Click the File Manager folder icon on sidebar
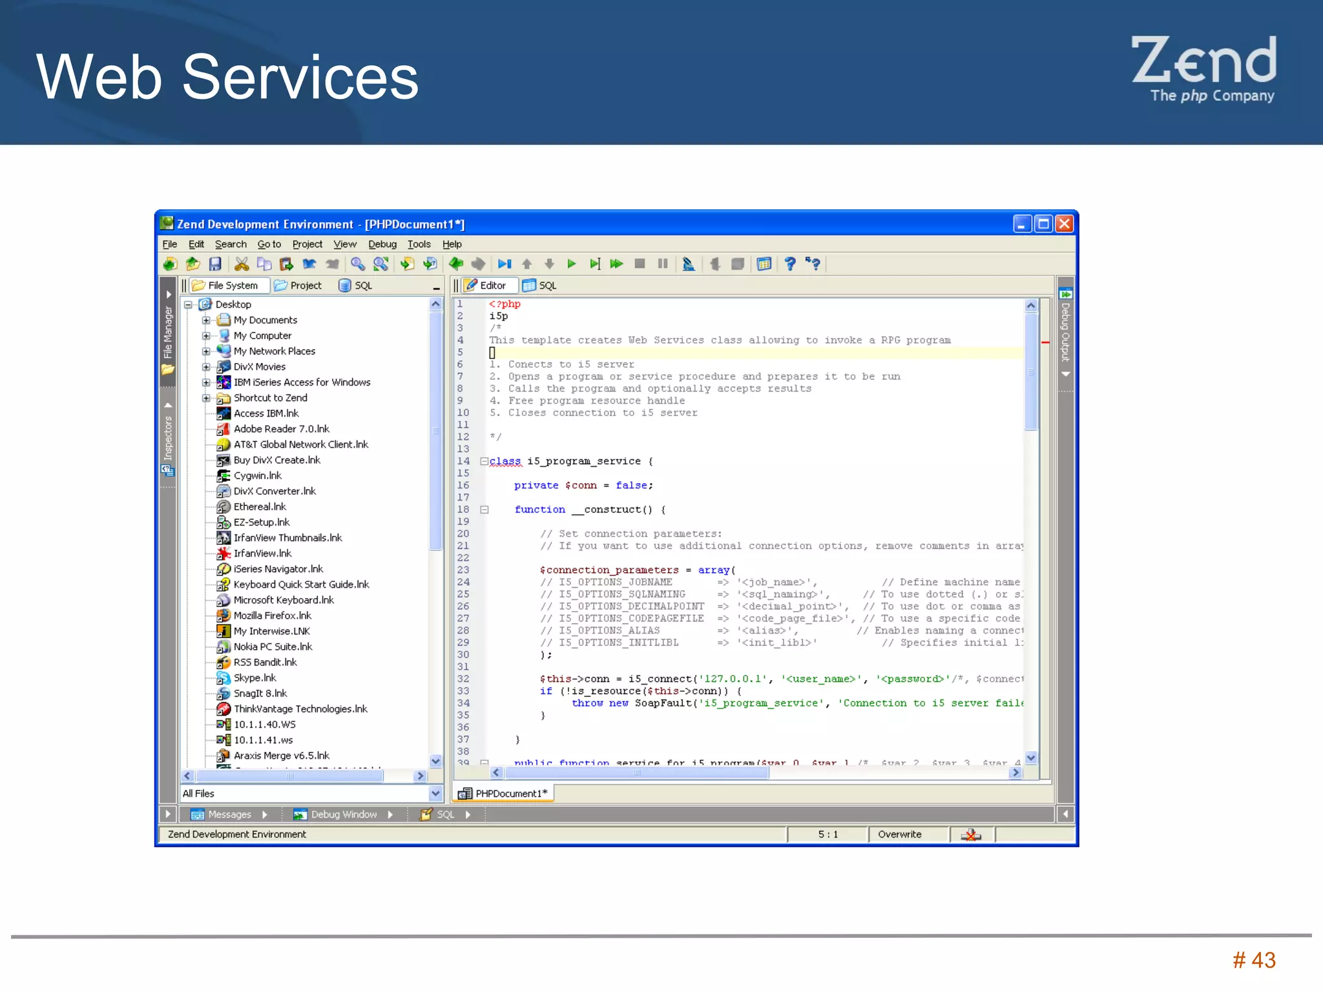Image resolution: width=1323 pixels, height=992 pixels. coord(168,369)
